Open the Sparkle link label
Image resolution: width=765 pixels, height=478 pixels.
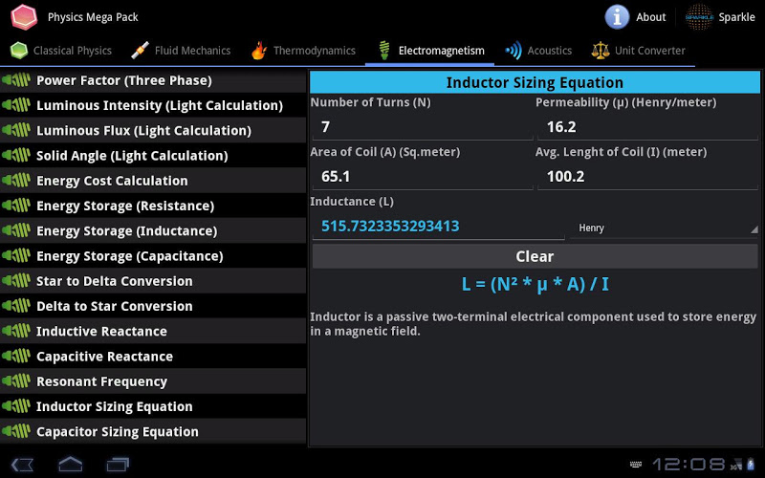click(736, 17)
